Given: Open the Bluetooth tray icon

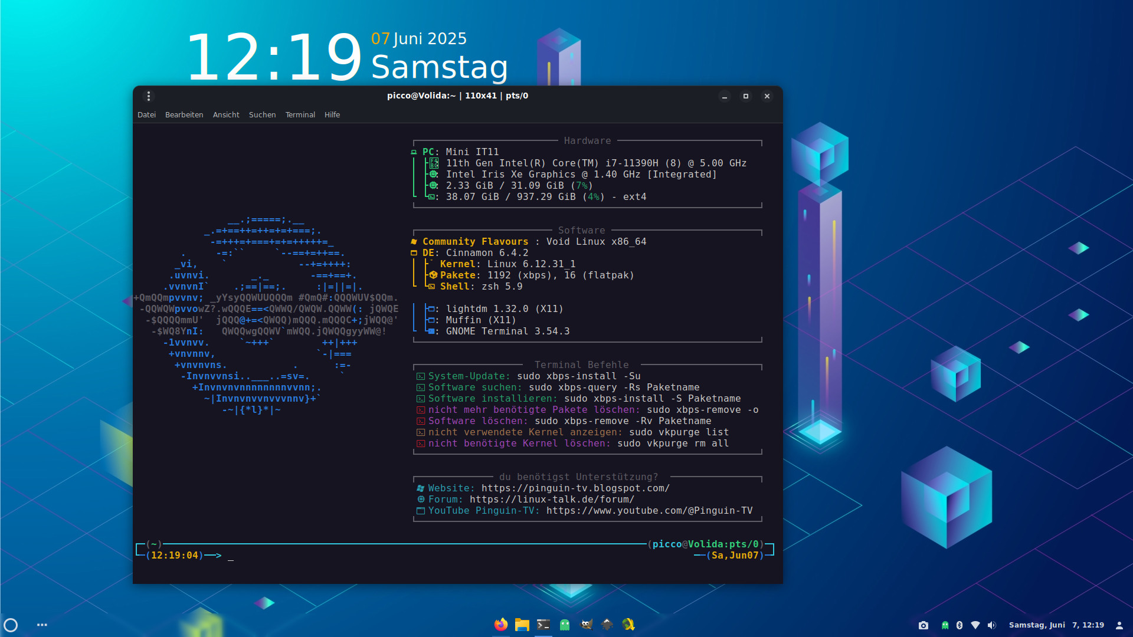Looking at the screenshot, I should pos(960,625).
